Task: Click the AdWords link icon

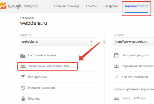Action: tap(116, 99)
